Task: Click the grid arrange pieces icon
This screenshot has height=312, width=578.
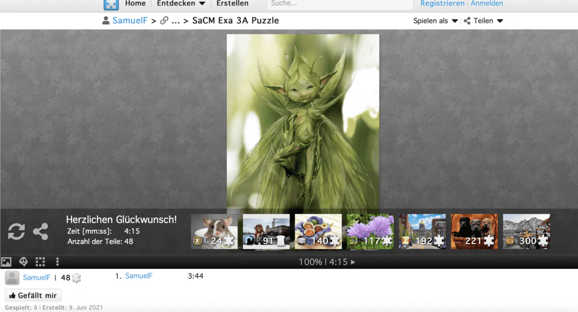Action: (x=40, y=262)
